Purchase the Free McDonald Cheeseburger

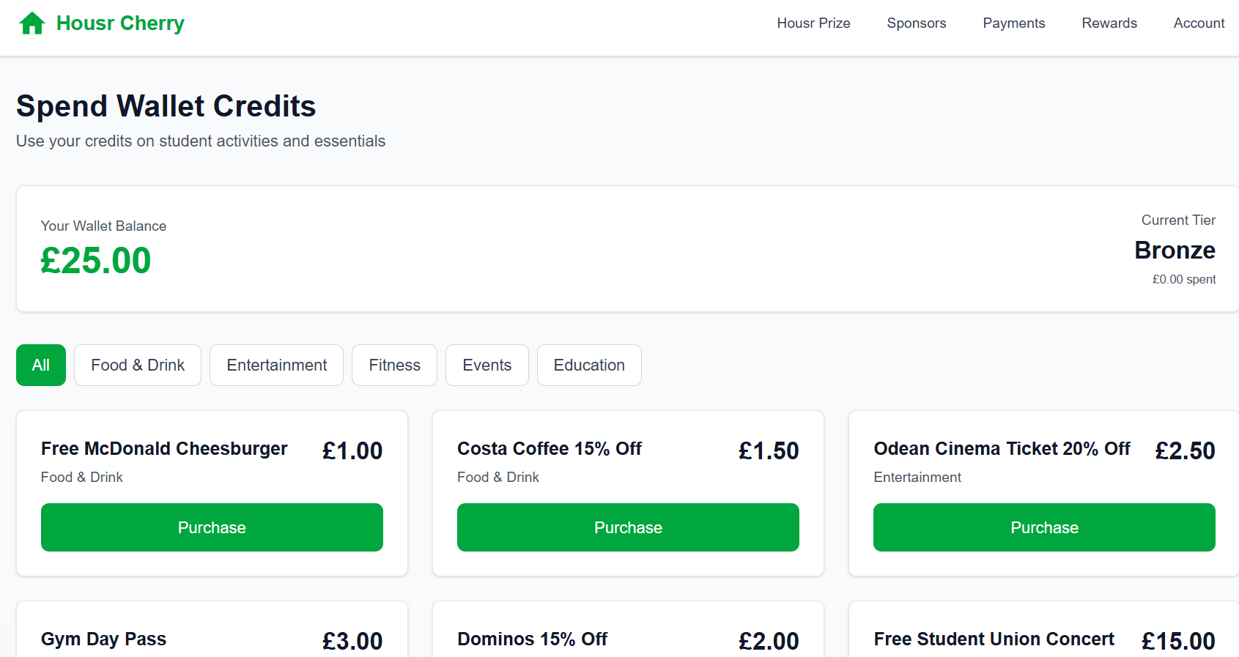(212, 527)
